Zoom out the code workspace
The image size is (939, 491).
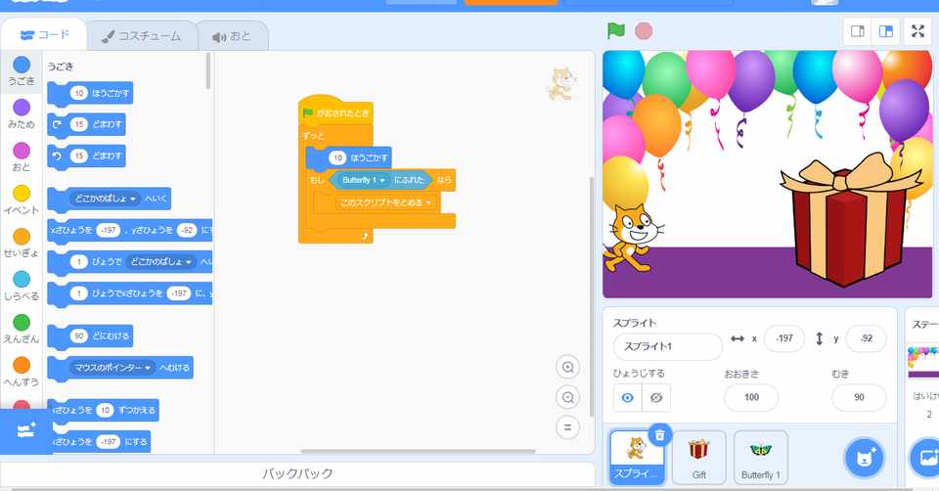coord(567,397)
